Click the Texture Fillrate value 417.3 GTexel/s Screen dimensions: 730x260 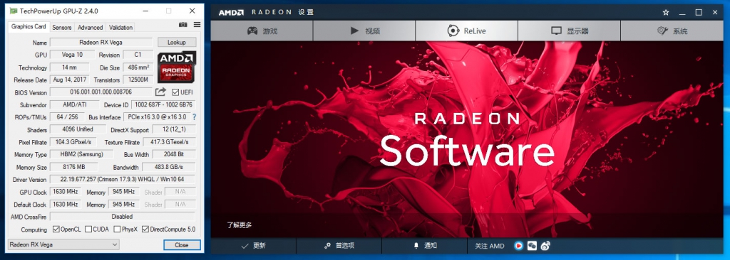(168, 141)
